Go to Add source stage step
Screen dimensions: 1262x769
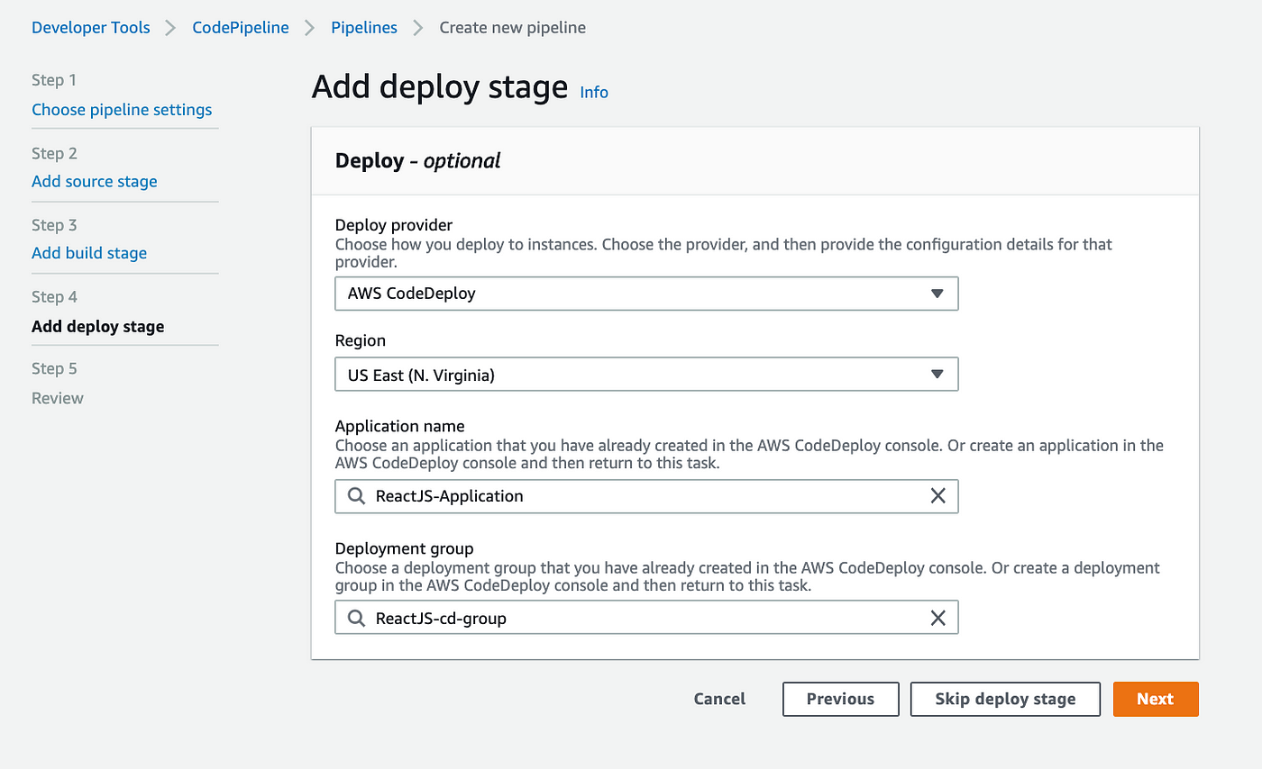coord(95,181)
